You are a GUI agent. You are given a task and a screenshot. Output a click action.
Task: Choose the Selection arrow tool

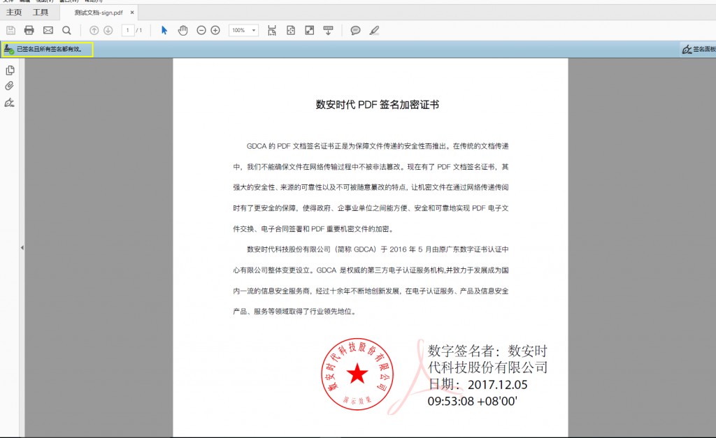coord(164,31)
